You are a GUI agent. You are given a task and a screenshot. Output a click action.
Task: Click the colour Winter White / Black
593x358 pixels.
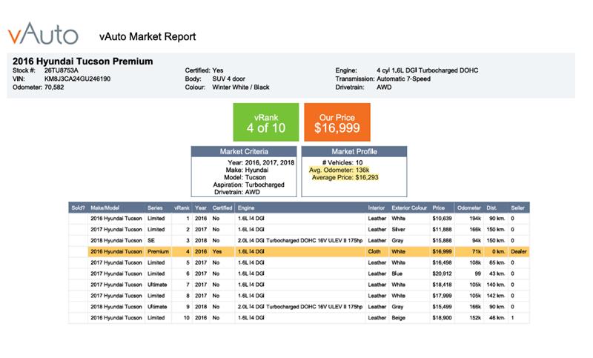[241, 87]
